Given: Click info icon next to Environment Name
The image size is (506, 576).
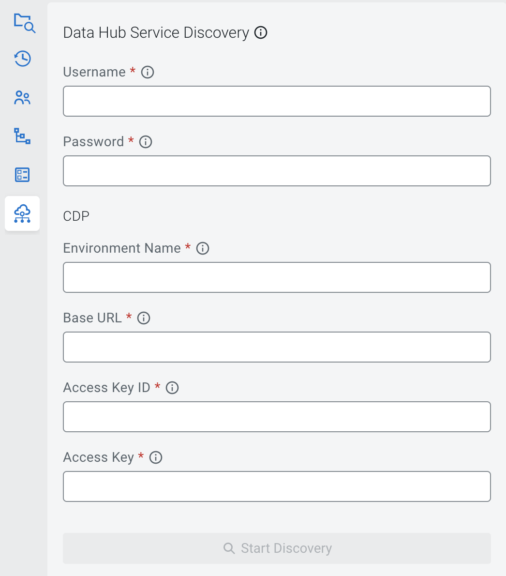Looking at the screenshot, I should pyautogui.click(x=203, y=248).
